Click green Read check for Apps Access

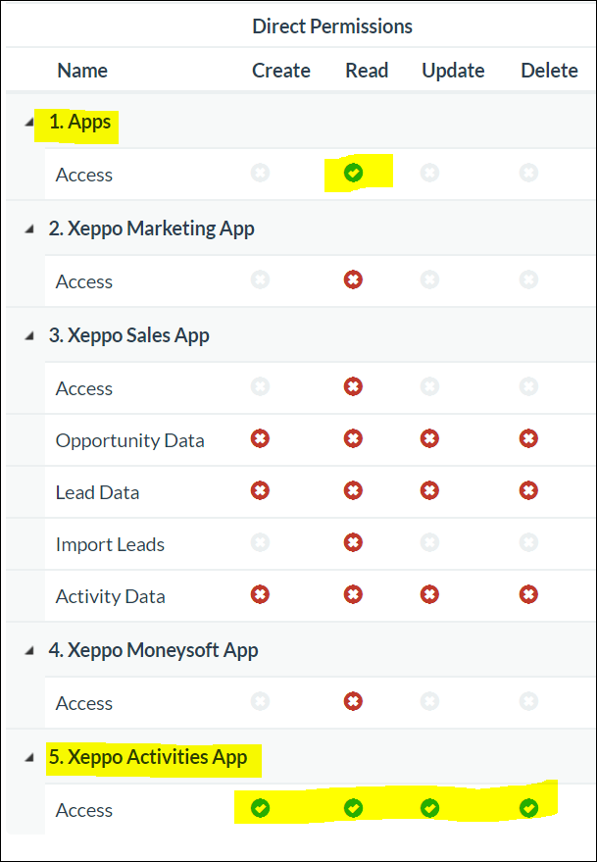[353, 174]
